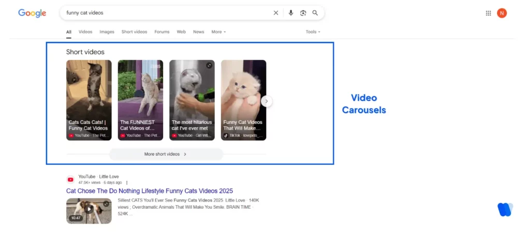Click the Short videos section heading
The height and width of the screenshot is (233, 530).
85,52
